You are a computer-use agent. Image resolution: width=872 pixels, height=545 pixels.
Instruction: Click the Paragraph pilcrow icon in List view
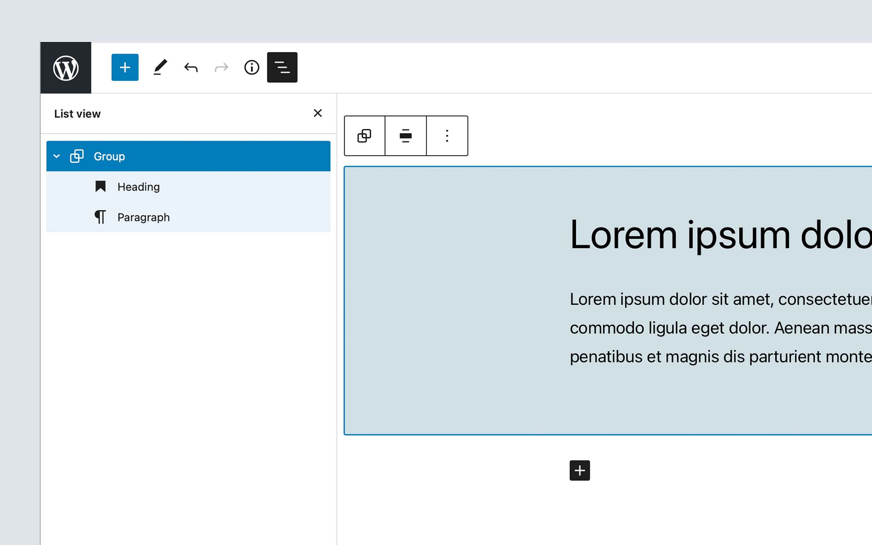tap(100, 217)
